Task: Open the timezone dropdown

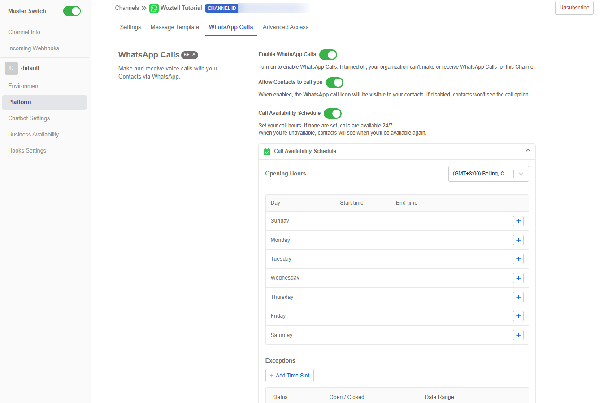Action: pos(488,174)
